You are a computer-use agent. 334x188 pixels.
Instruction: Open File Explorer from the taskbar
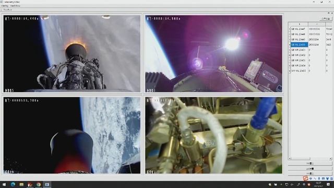pyautogui.click(x=21, y=184)
